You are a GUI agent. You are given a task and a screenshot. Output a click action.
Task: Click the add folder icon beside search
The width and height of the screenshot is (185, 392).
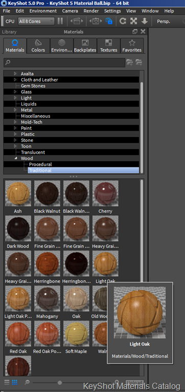pyautogui.click(x=129, y=62)
